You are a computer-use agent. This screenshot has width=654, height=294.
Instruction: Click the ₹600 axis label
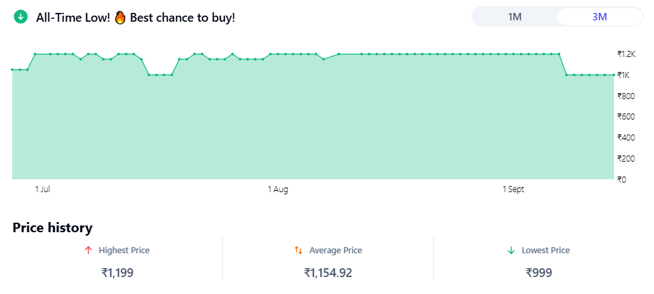[x=625, y=117]
